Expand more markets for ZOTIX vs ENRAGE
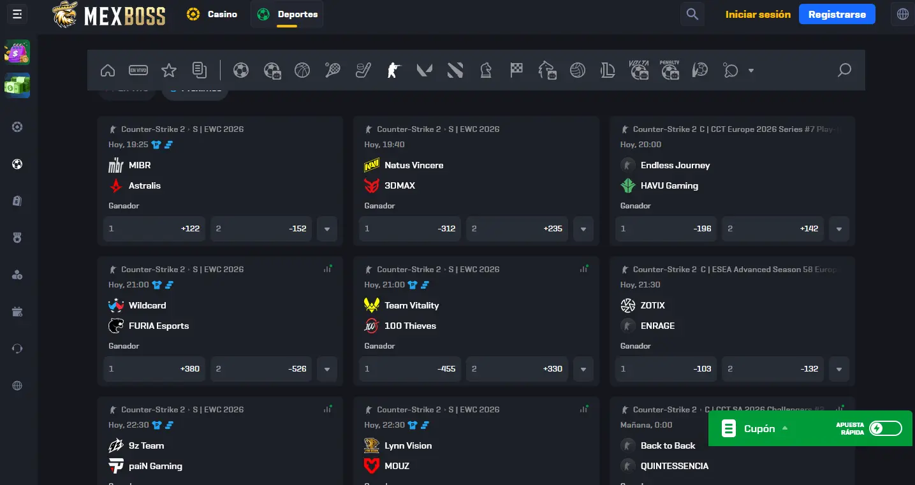The height and width of the screenshot is (485, 915). click(x=839, y=369)
